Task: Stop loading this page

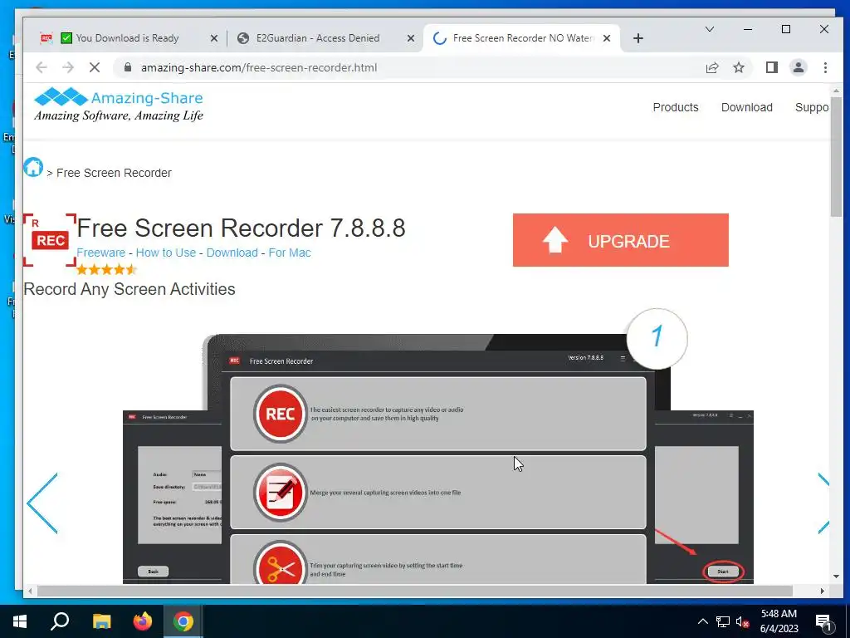Action: tap(95, 67)
